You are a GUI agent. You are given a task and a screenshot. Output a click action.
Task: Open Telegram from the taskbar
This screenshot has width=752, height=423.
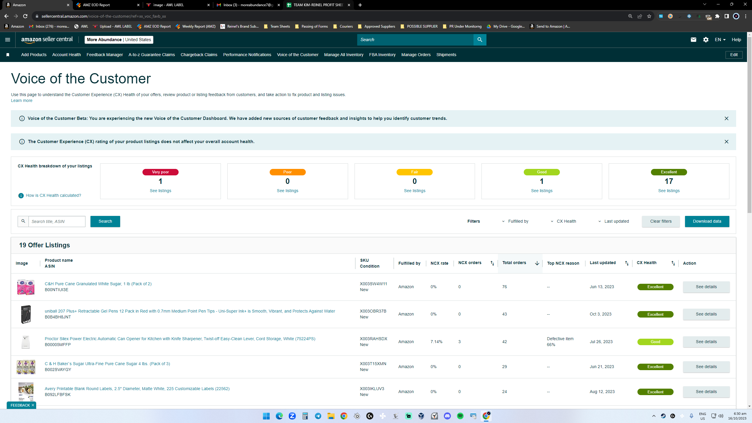pos(318,416)
